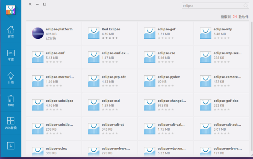253x159 pixels.
Task: Click the eclipse-platform sphere icon
Action: click(38, 33)
